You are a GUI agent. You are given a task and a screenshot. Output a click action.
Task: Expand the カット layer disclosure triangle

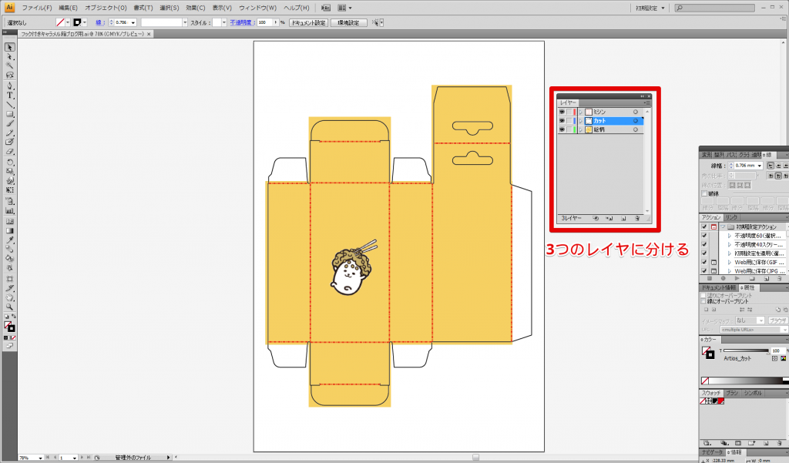580,121
